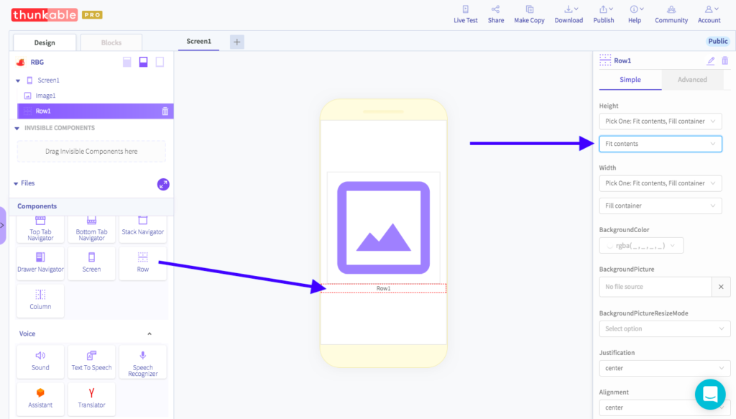
Task: Select Row1 on the phone canvas
Action: [x=384, y=289]
